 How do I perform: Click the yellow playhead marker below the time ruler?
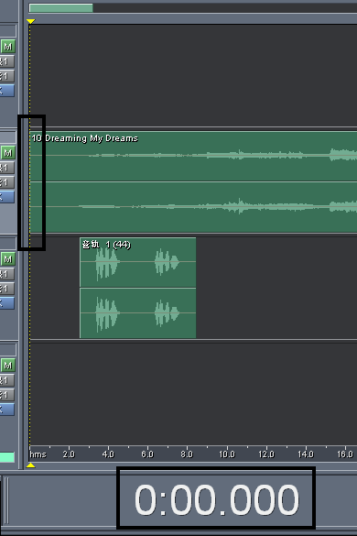(30, 465)
